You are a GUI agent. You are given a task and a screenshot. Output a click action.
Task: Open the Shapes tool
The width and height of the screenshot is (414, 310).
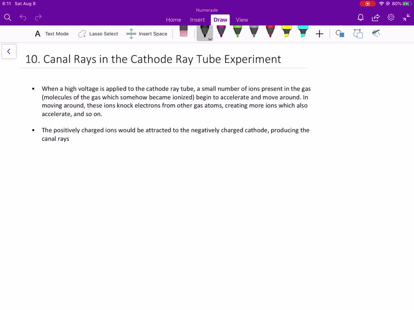point(340,34)
